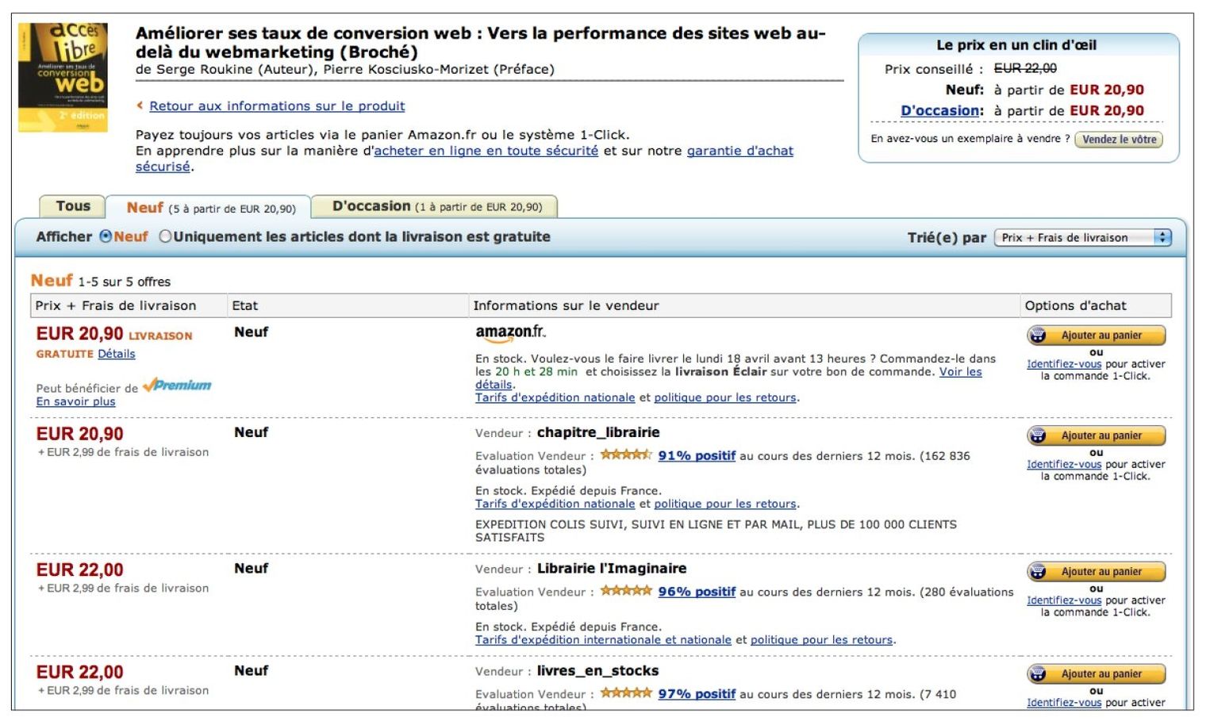
Task: Click livres_en_stocks star rating icons
Action: tap(626, 693)
